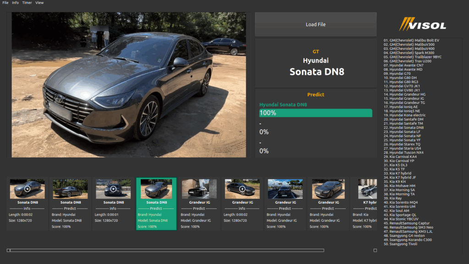Select '04. GM(Chevrolet) Spark M300' in list
469x264 pixels.
point(409,53)
